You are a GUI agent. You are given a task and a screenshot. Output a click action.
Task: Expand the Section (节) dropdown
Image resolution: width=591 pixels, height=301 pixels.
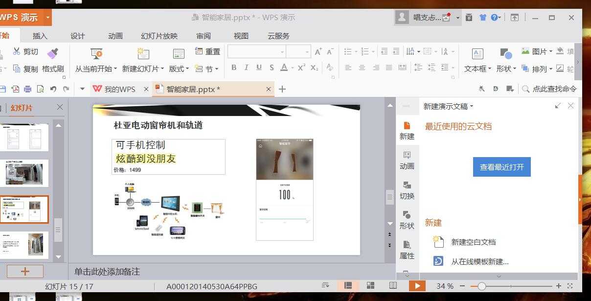click(x=206, y=69)
